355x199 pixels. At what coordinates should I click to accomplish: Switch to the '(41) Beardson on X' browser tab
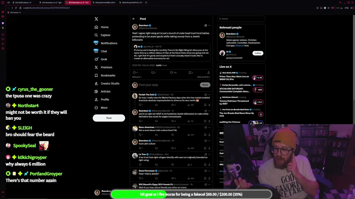coord(51,2)
